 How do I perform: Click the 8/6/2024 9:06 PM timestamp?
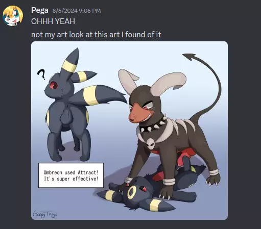click(77, 11)
